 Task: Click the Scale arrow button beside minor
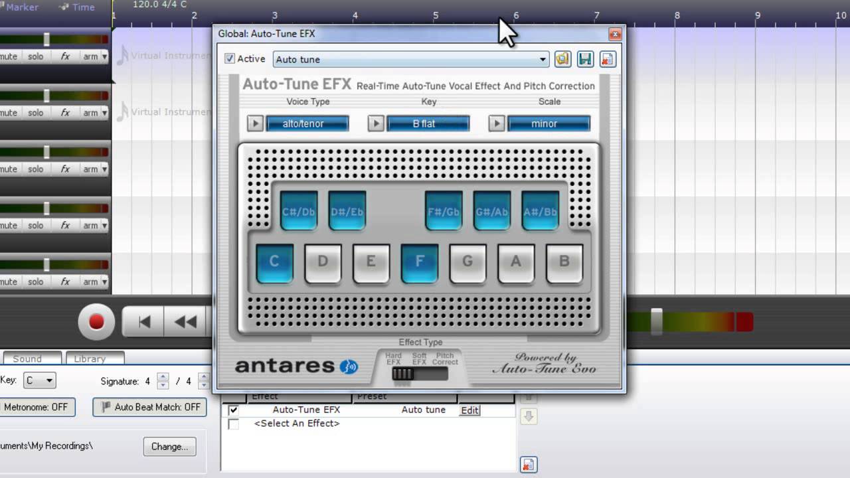(497, 123)
